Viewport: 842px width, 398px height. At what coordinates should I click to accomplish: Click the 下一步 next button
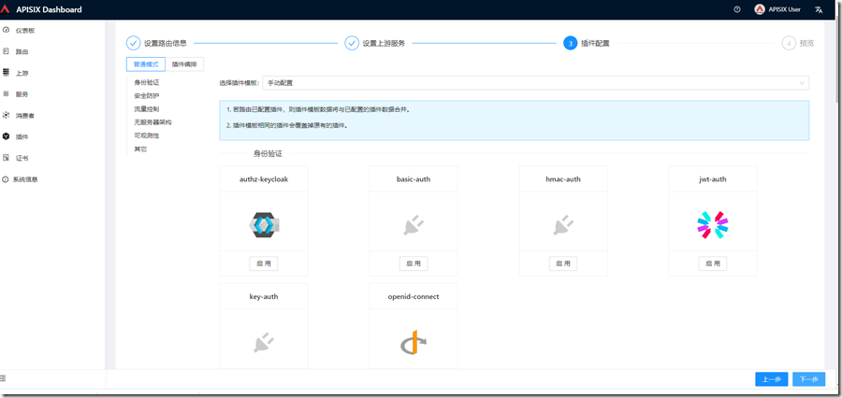808,378
